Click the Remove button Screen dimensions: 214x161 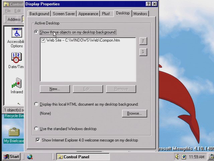(121, 89)
